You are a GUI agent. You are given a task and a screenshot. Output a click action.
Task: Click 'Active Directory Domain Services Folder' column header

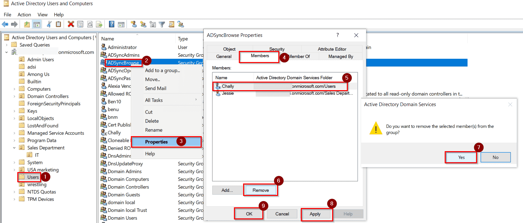pyautogui.click(x=294, y=78)
